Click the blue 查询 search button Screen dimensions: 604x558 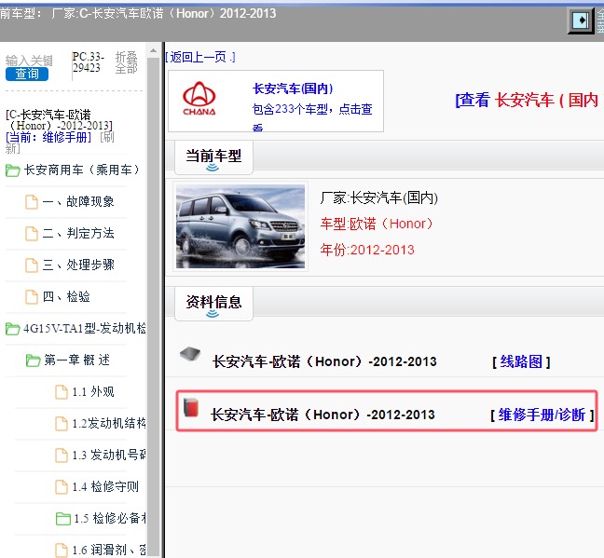27,74
